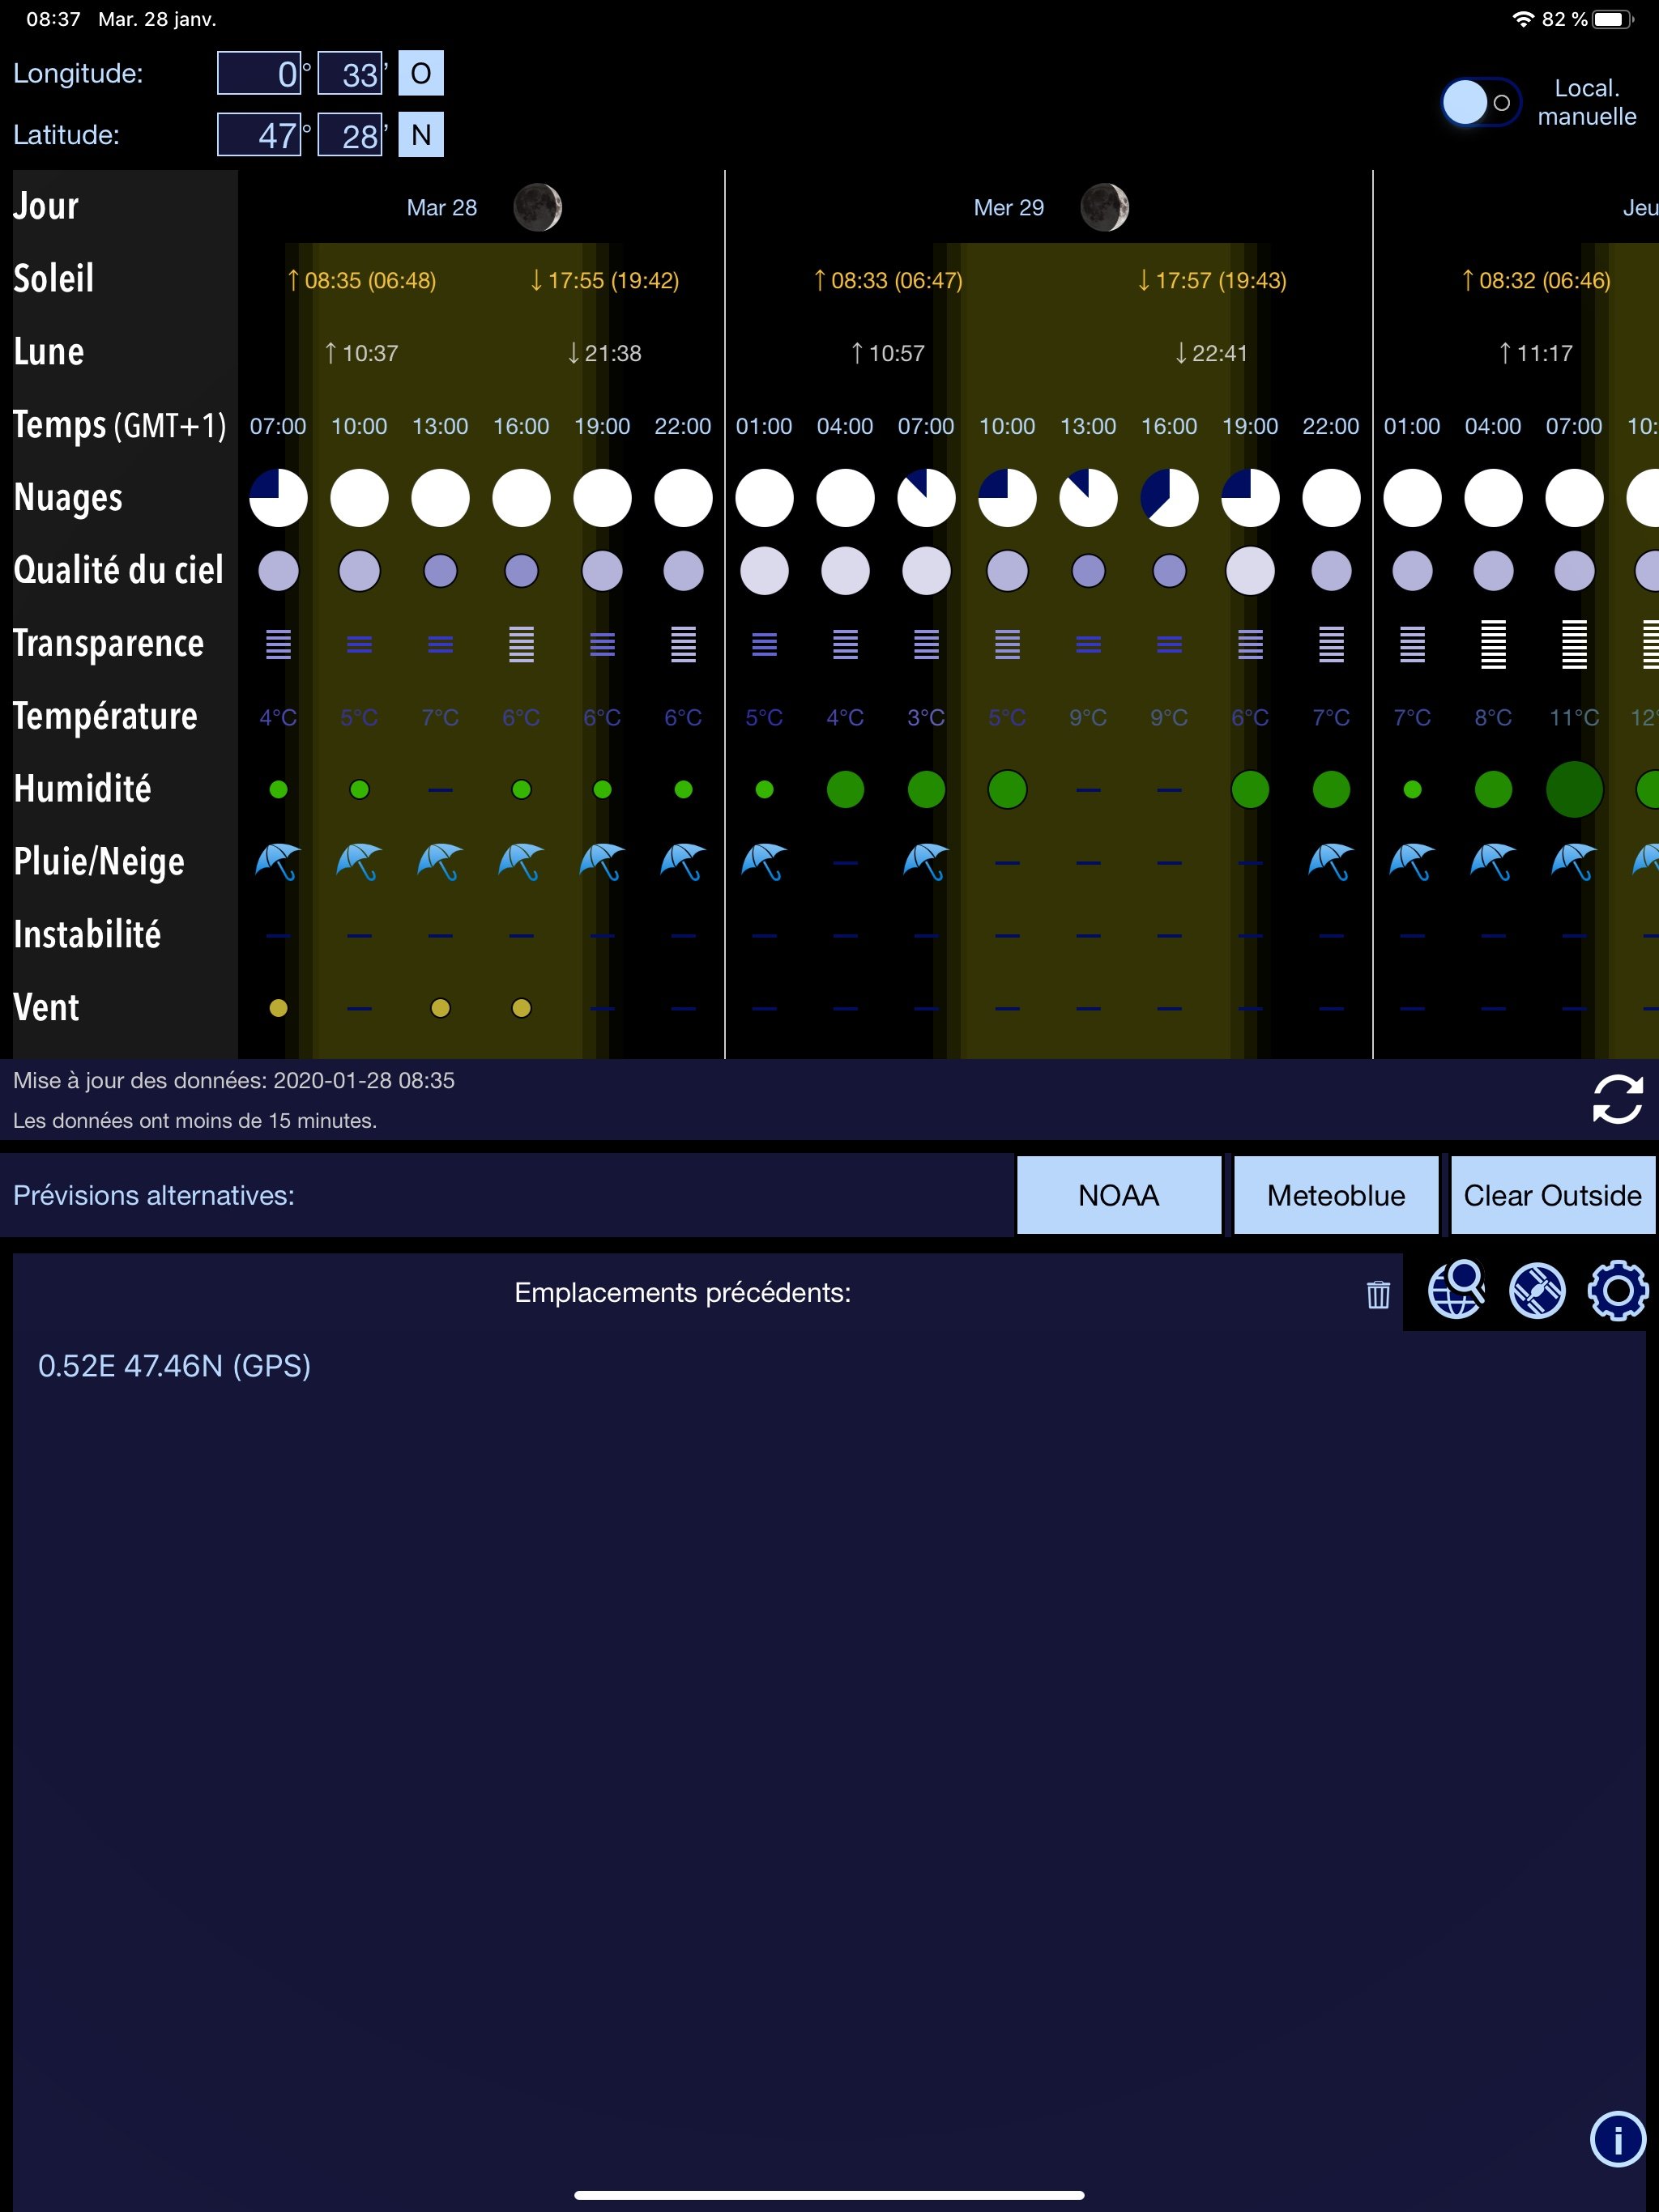Toggle latitude direction N button
This screenshot has width=1659, height=2212.
click(x=420, y=135)
